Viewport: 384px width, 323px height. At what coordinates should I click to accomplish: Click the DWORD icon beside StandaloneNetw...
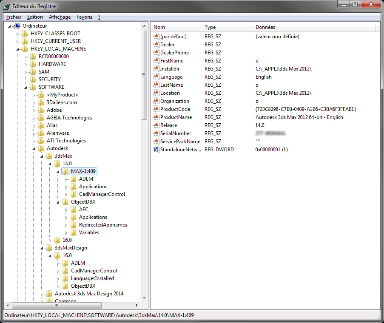(156, 149)
